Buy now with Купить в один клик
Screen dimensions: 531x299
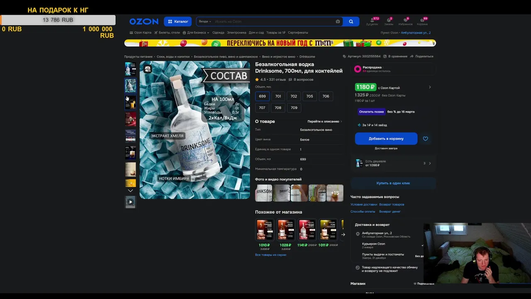pyautogui.click(x=393, y=183)
